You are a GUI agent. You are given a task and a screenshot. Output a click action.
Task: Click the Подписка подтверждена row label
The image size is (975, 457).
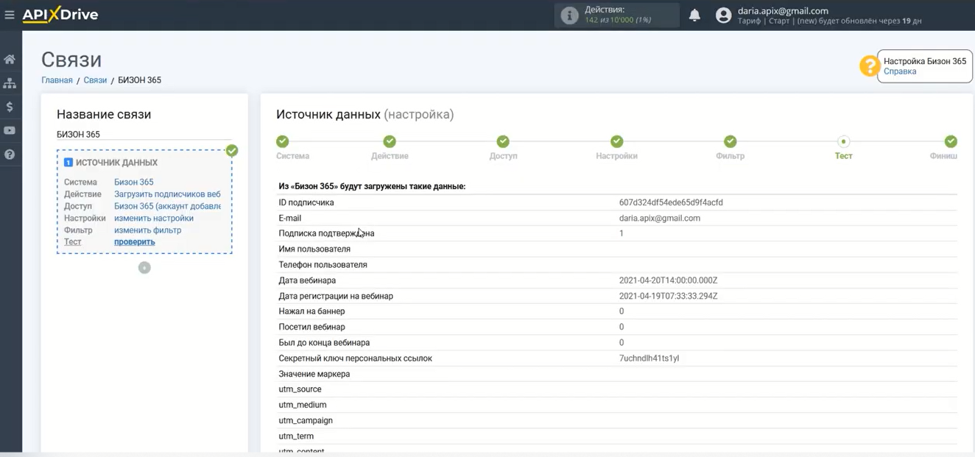coord(326,233)
